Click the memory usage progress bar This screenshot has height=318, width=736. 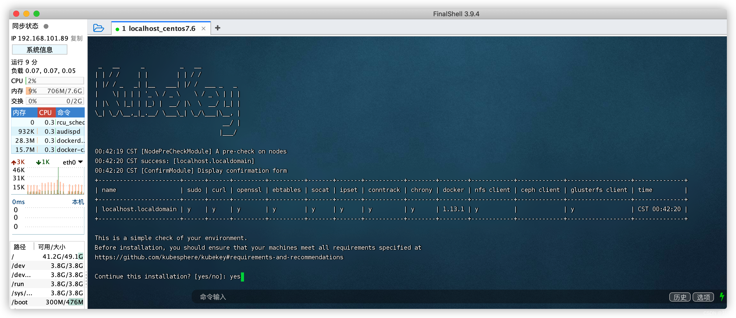coord(55,91)
